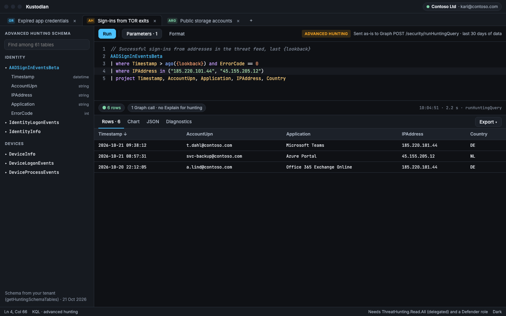Viewport: 506px width, 316px height.
Task: Close the Public storage accounts tab
Action: click(x=238, y=21)
